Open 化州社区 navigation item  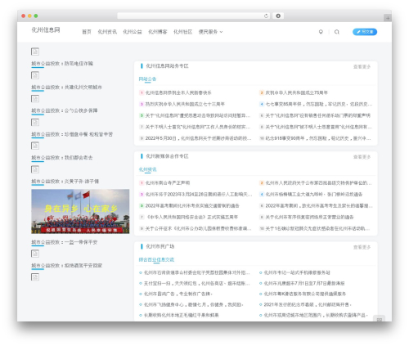pos(182,32)
